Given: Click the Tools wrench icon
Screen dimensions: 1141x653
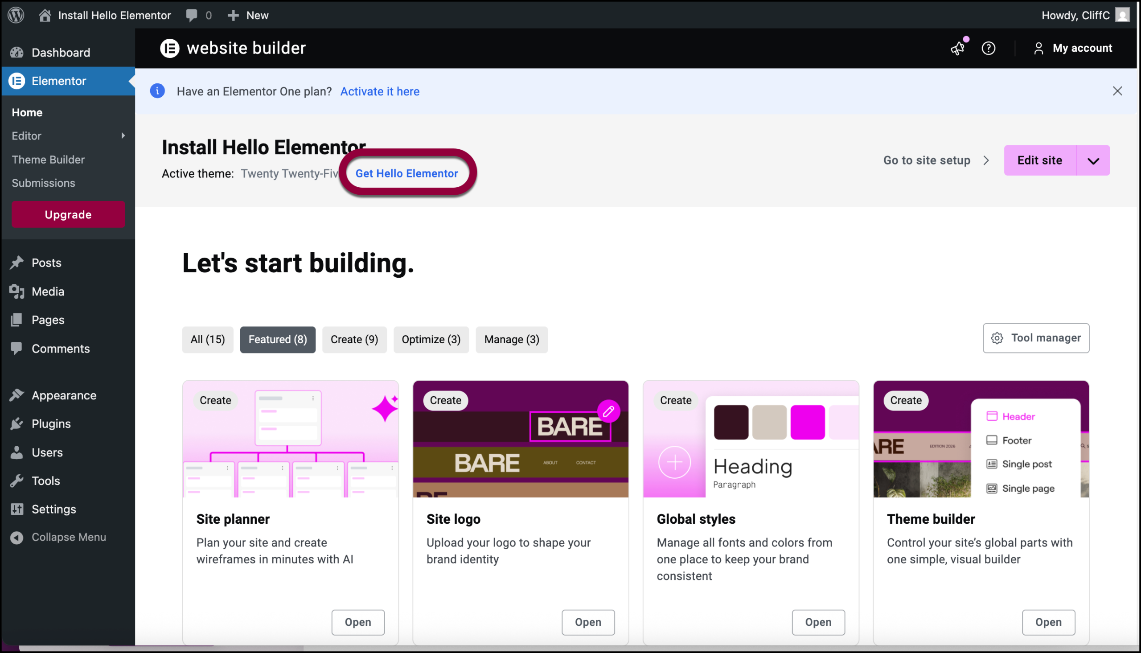Looking at the screenshot, I should coord(16,481).
